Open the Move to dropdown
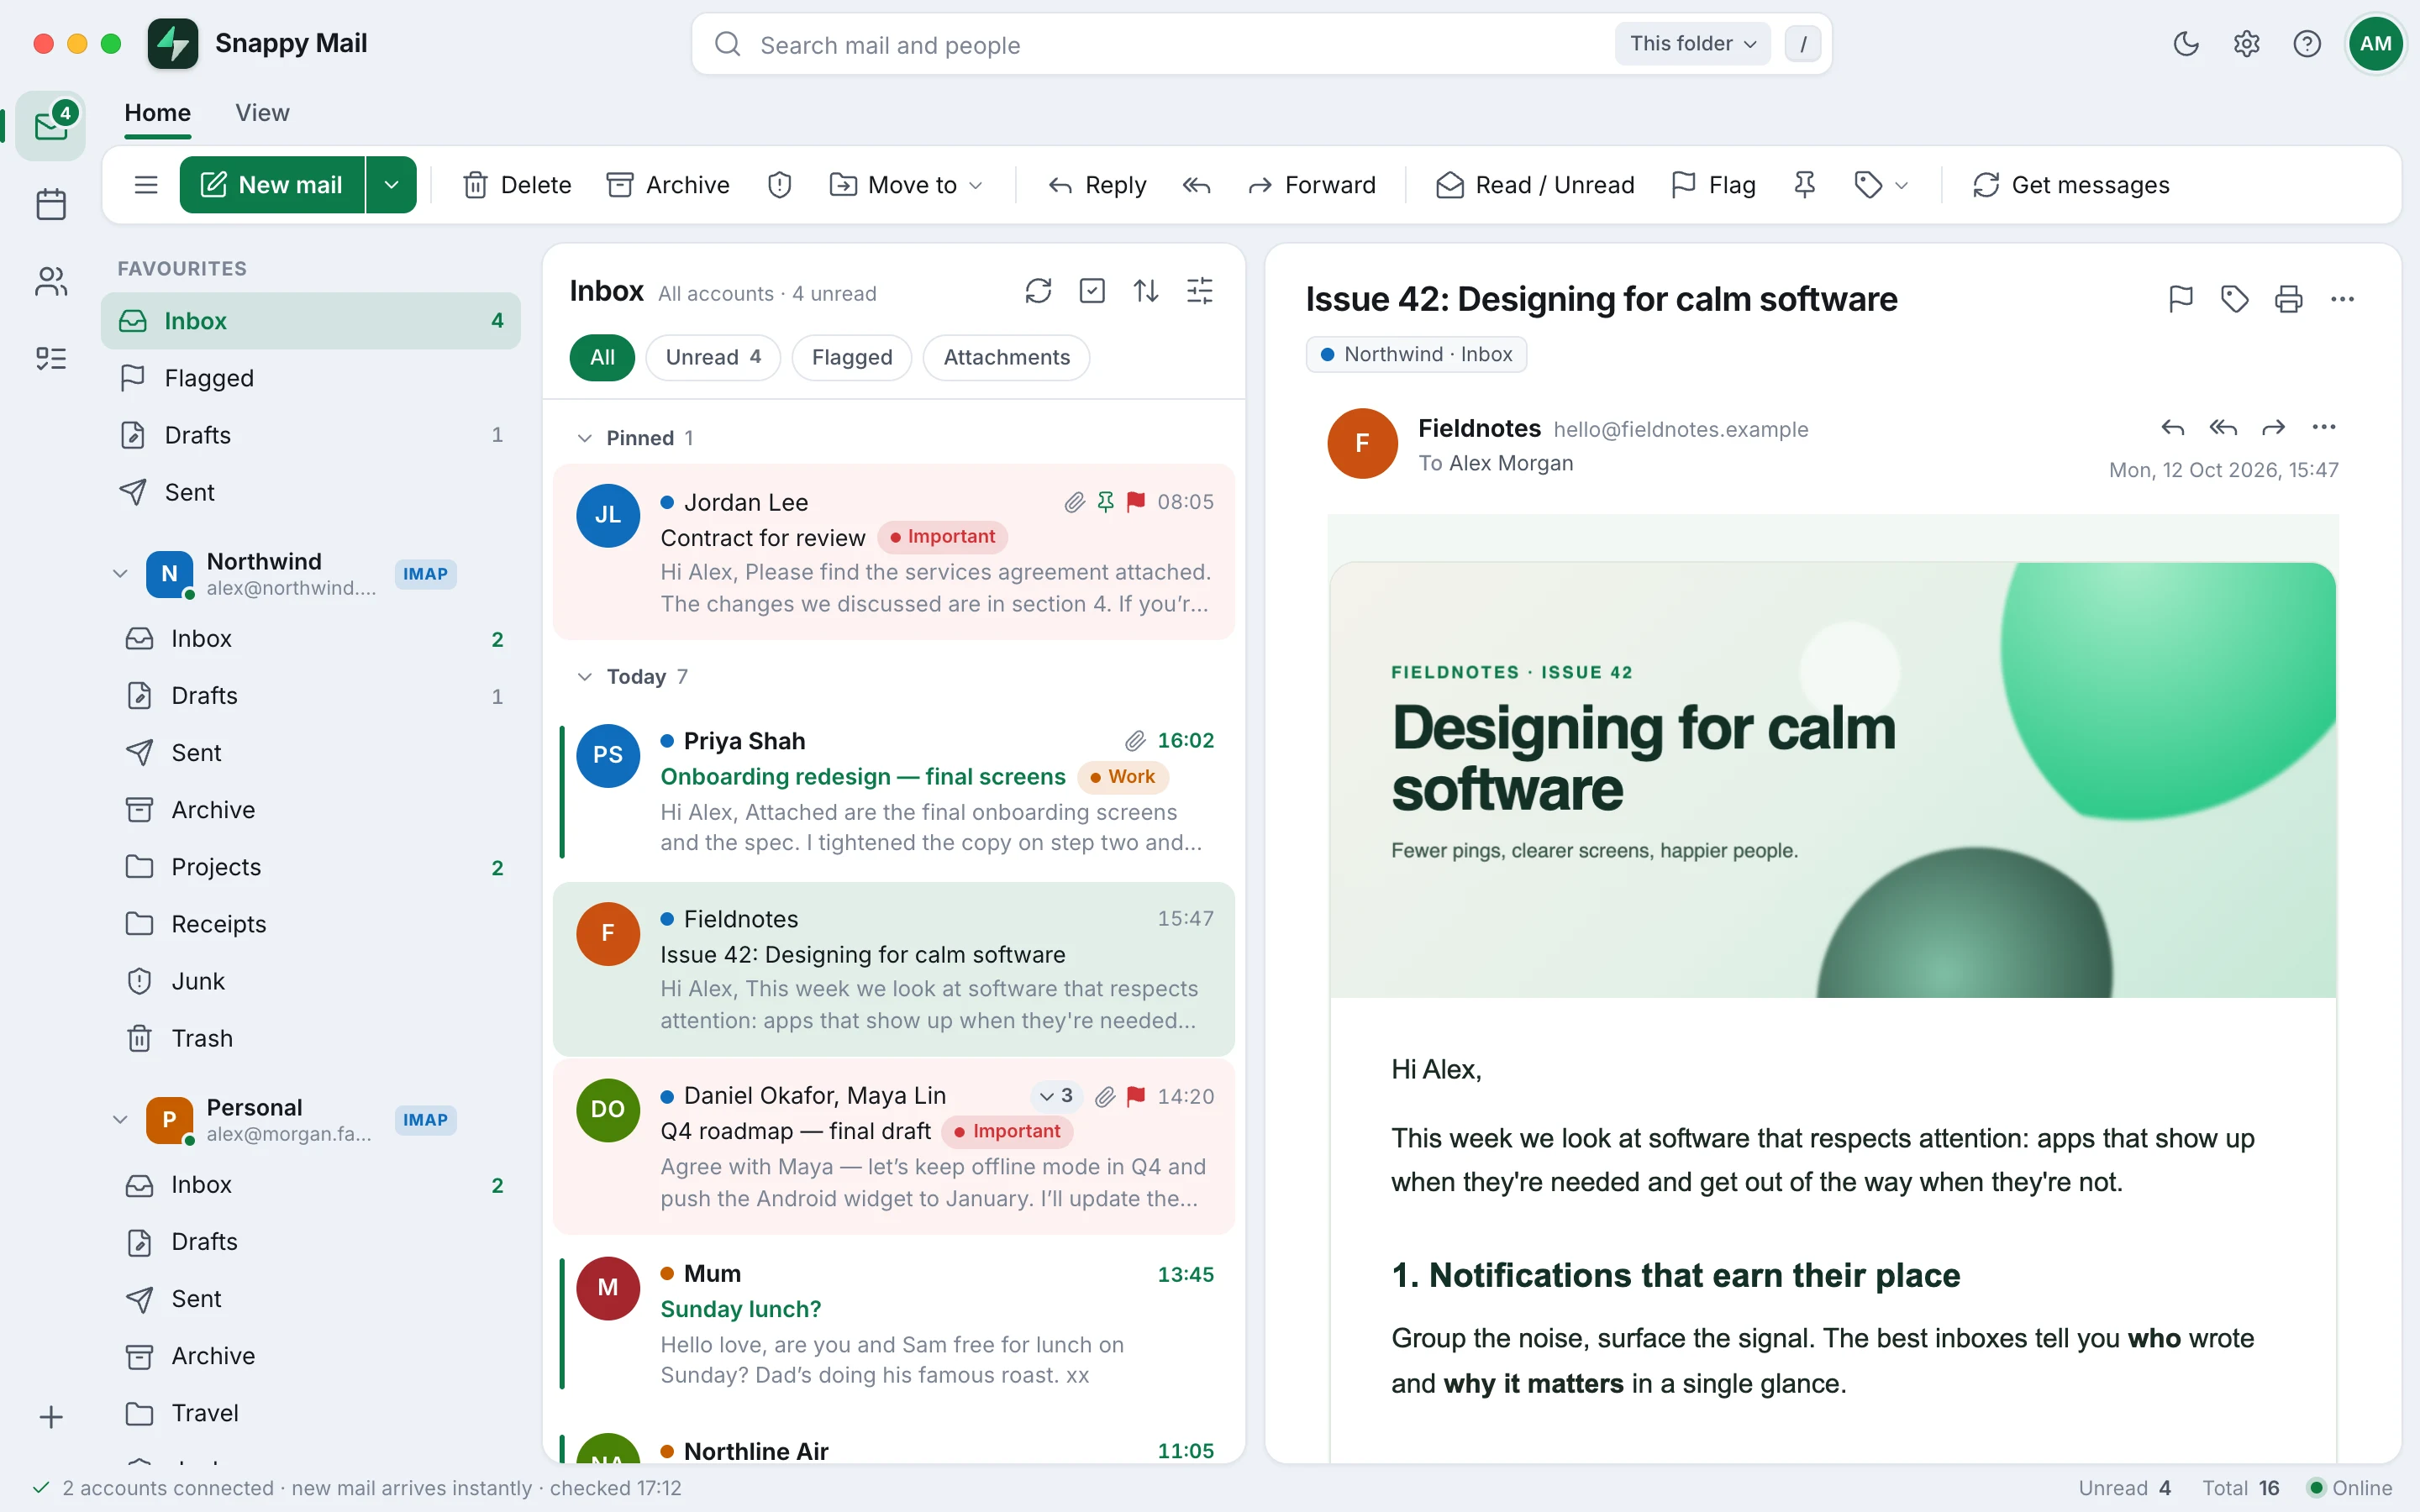This screenshot has width=2420, height=1512. [906, 185]
